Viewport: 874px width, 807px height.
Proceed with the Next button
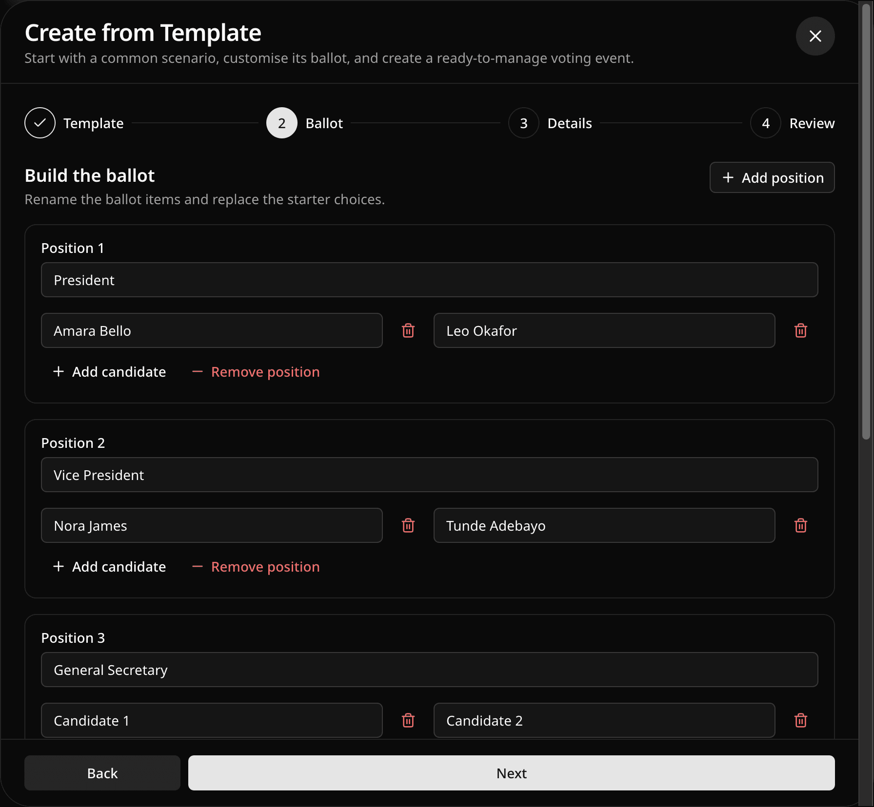[511, 773]
